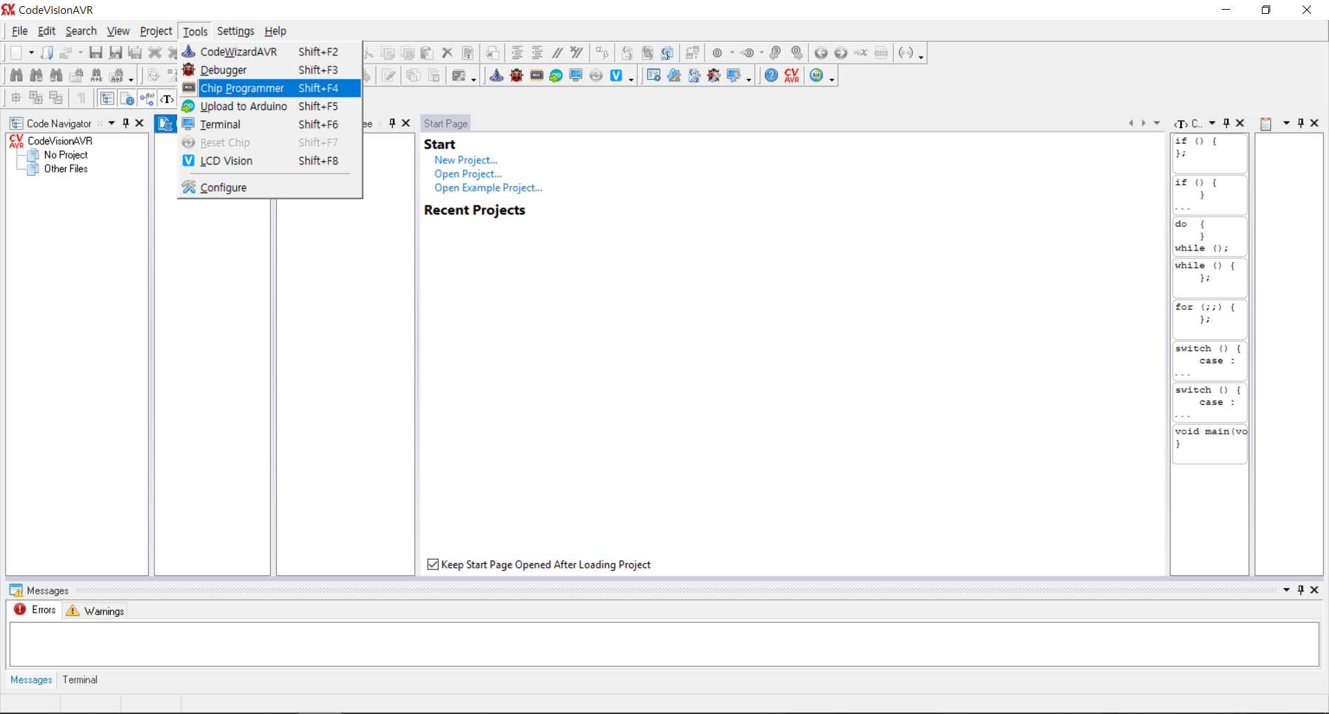This screenshot has height=714, width=1329.
Task: Click the Open file toolbar icon
Action: [46, 53]
